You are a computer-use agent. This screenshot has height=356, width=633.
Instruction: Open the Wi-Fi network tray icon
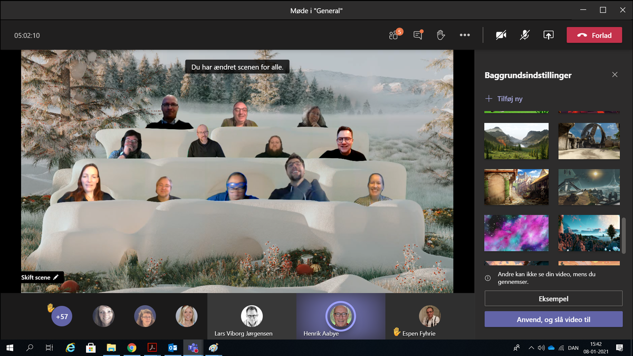(x=562, y=348)
